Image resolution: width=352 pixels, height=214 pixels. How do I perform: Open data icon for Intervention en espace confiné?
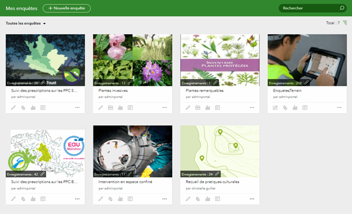(x=130, y=199)
